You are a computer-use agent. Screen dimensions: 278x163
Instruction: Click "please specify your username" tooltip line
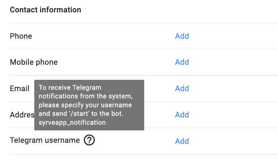[85, 105]
